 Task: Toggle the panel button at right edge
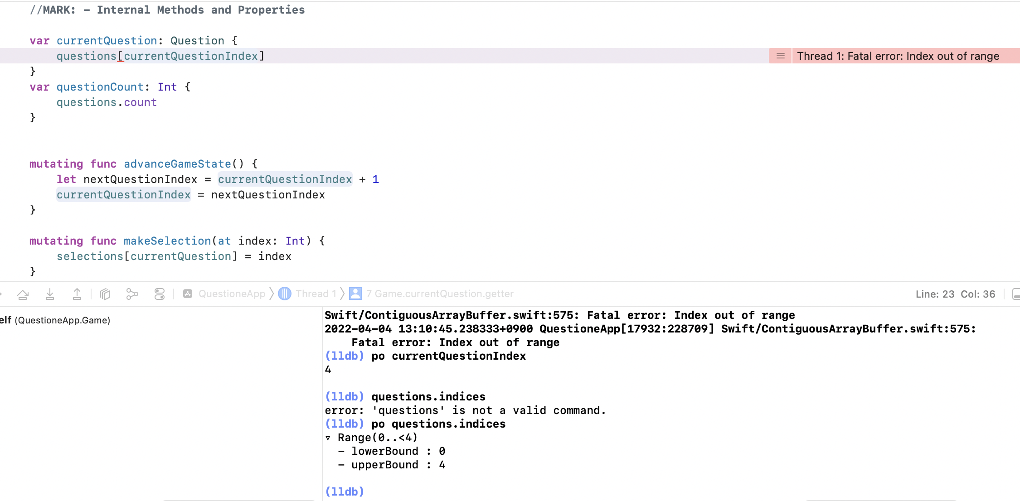point(1016,294)
